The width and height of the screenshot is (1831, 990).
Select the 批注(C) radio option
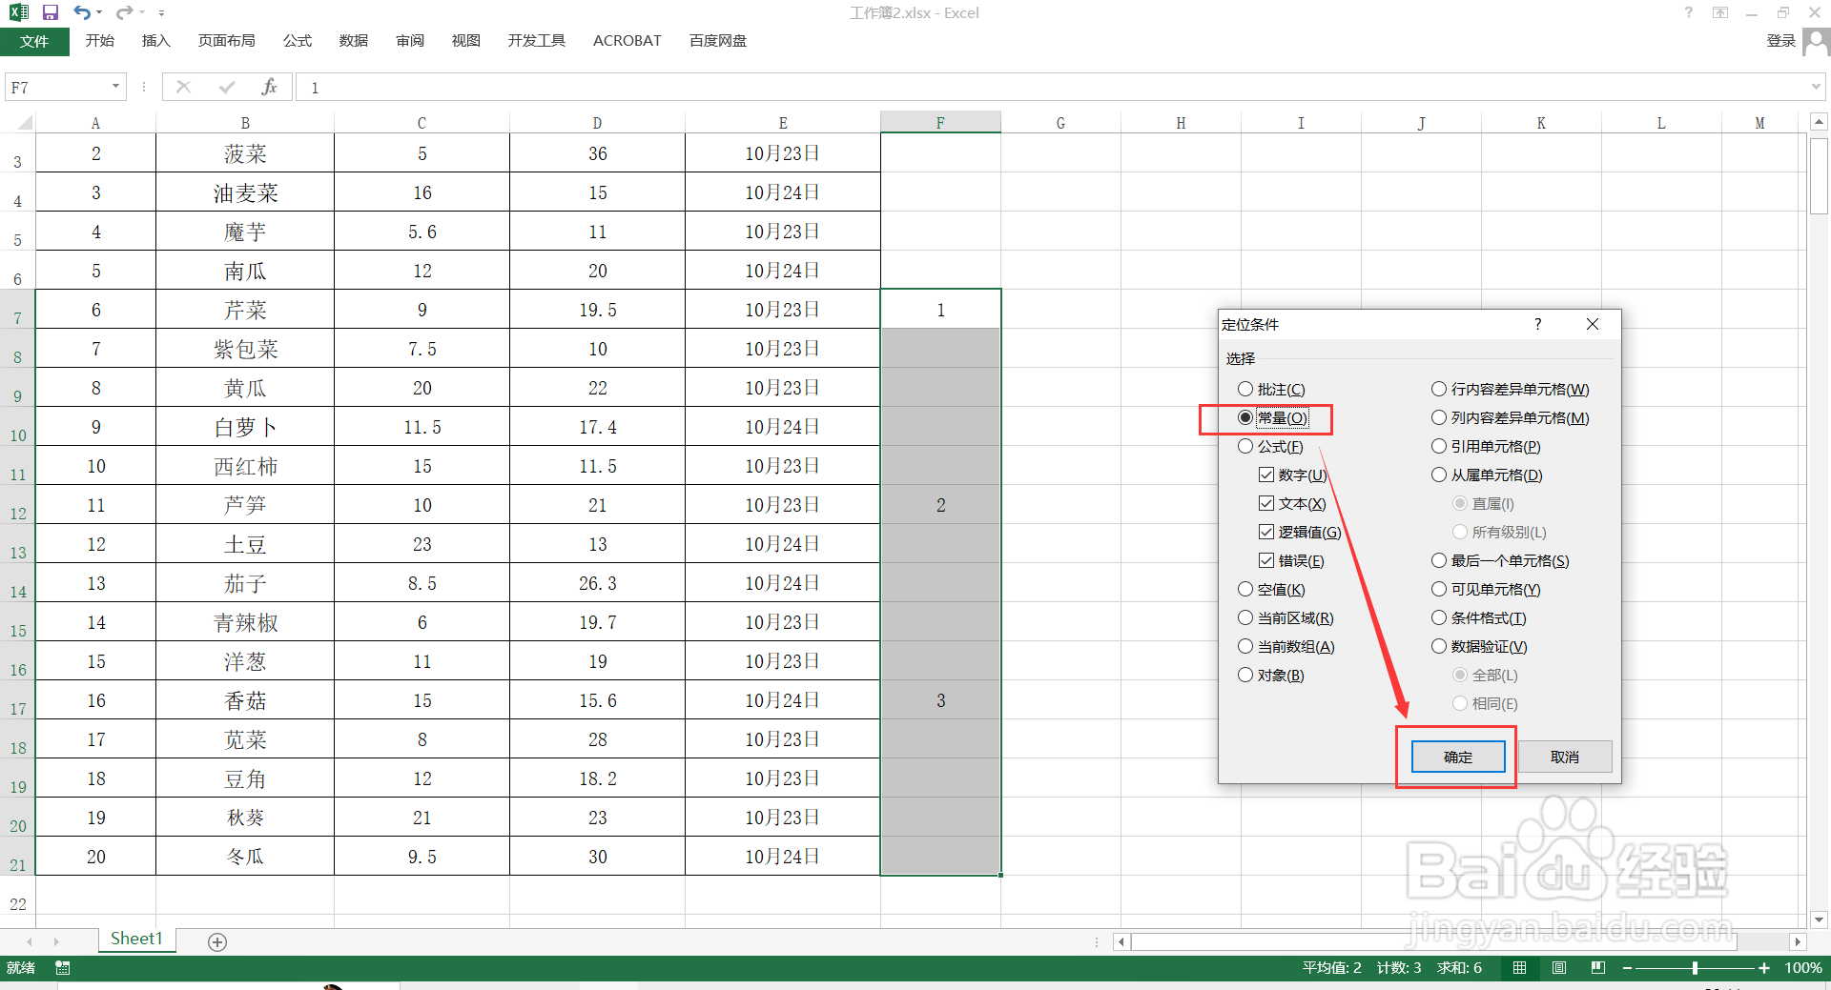point(1271,389)
